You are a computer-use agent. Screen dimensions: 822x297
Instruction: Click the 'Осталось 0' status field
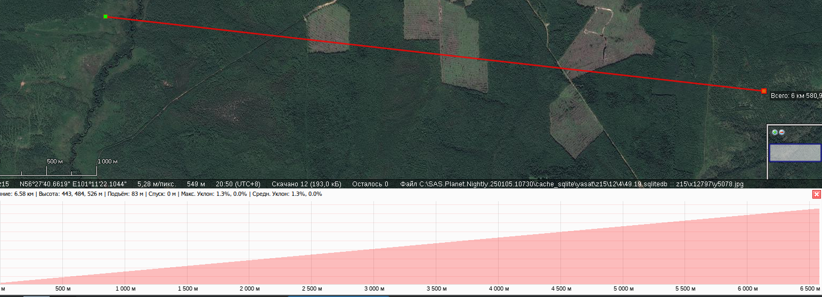point(370,184)
